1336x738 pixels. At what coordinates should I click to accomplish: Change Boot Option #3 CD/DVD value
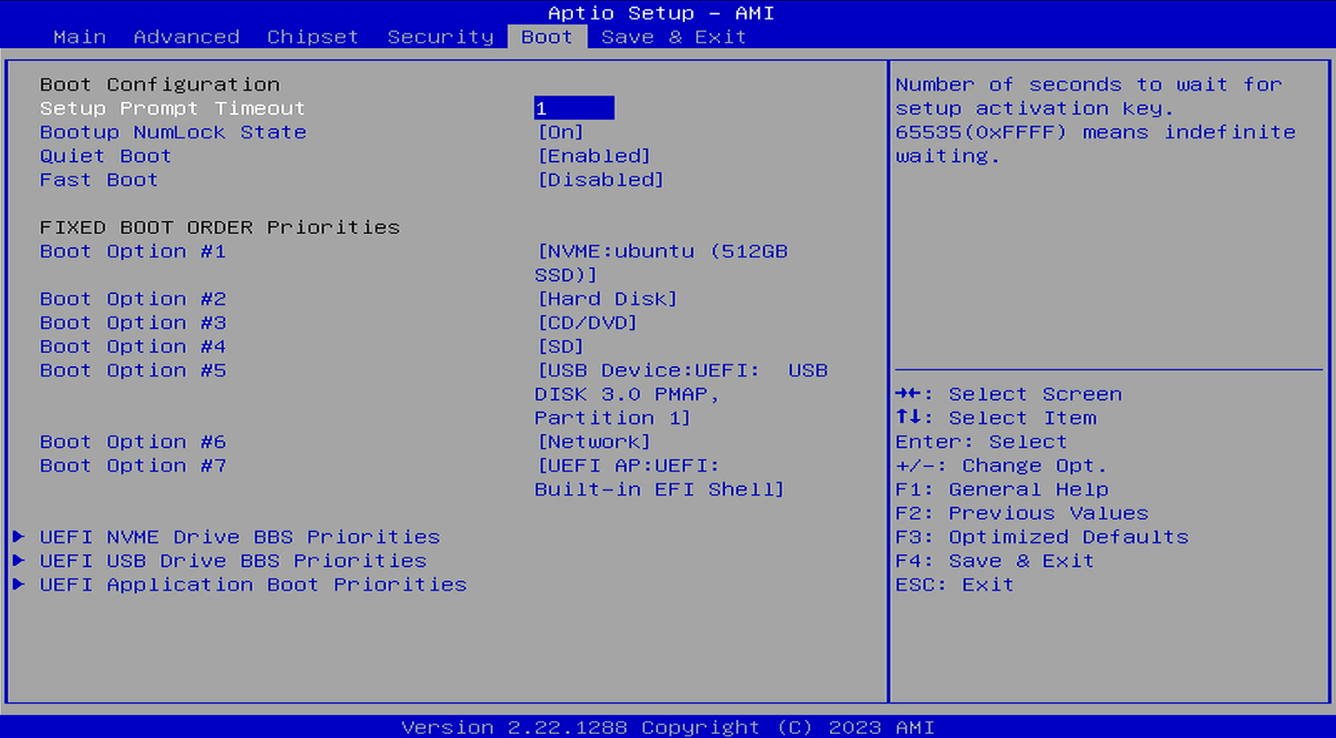coord(587,323)
